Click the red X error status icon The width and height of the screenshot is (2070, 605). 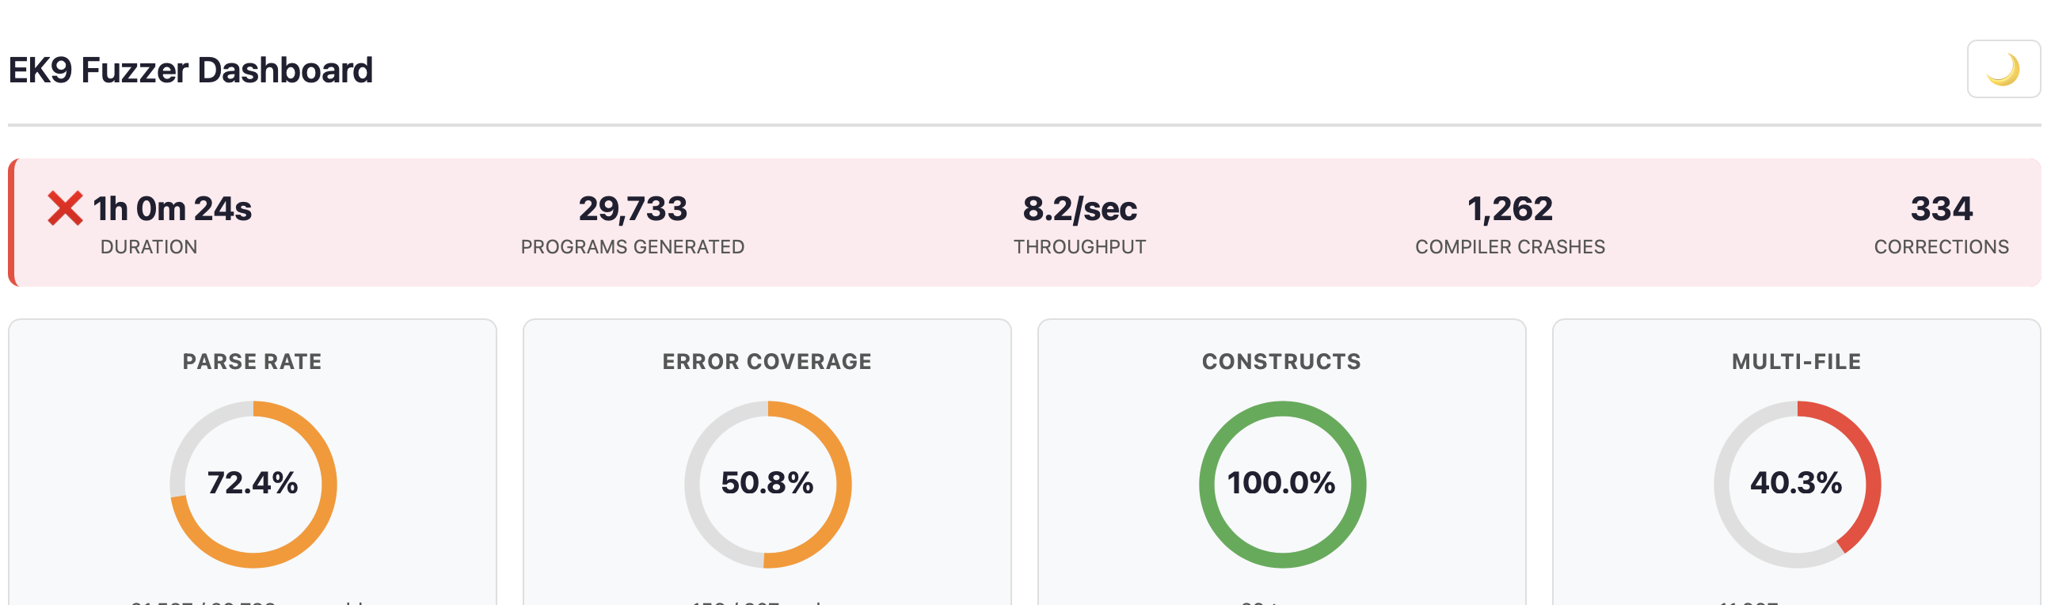(66, 207)
